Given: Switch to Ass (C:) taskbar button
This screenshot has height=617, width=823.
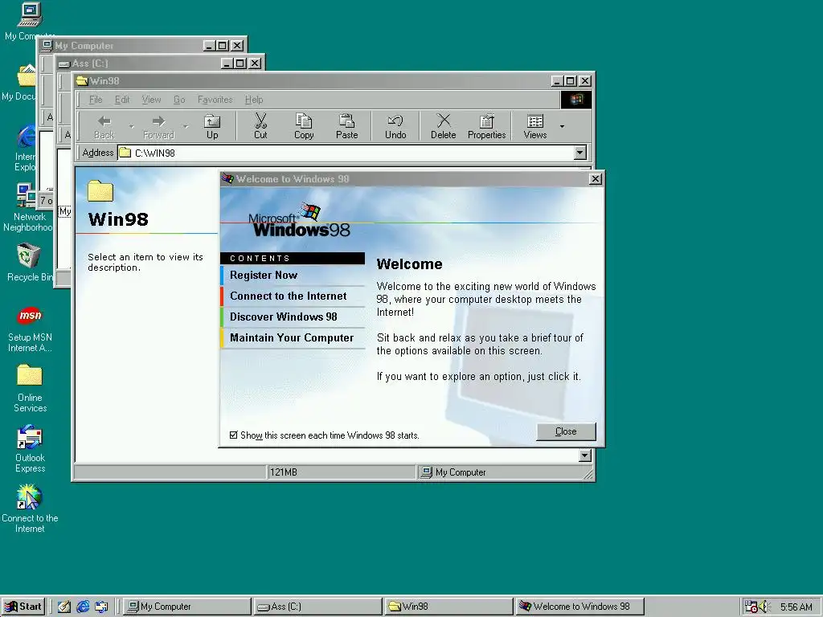Looking at the screenshot, I should [x=317, y=607].
